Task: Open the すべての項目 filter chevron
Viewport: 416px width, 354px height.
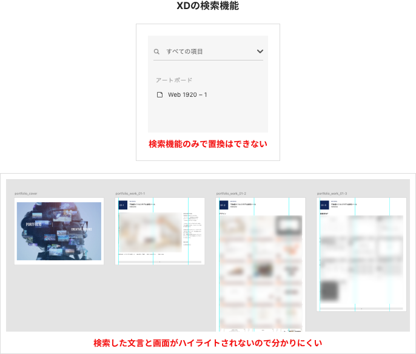Action: 260,51
